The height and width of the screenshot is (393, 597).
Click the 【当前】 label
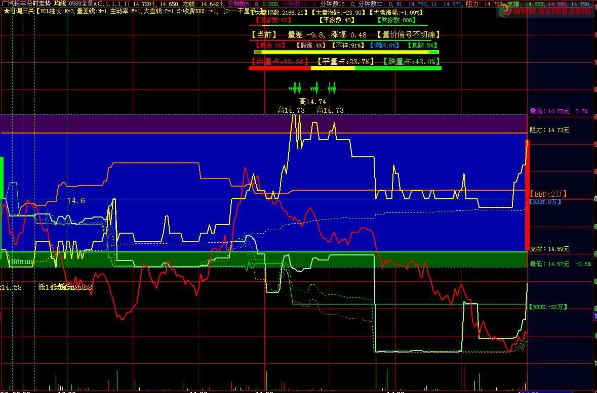pyautogui.click(x=265, y=35)
